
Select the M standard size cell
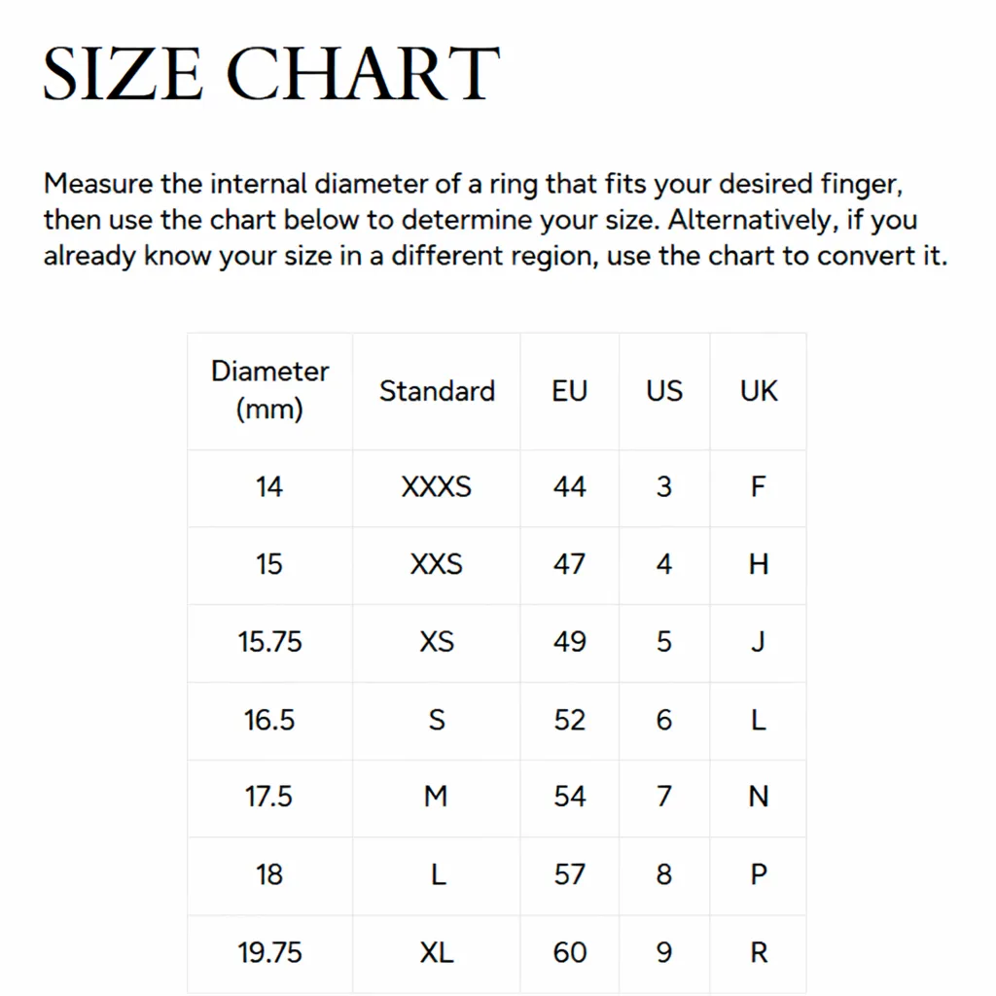coord(437,797)
